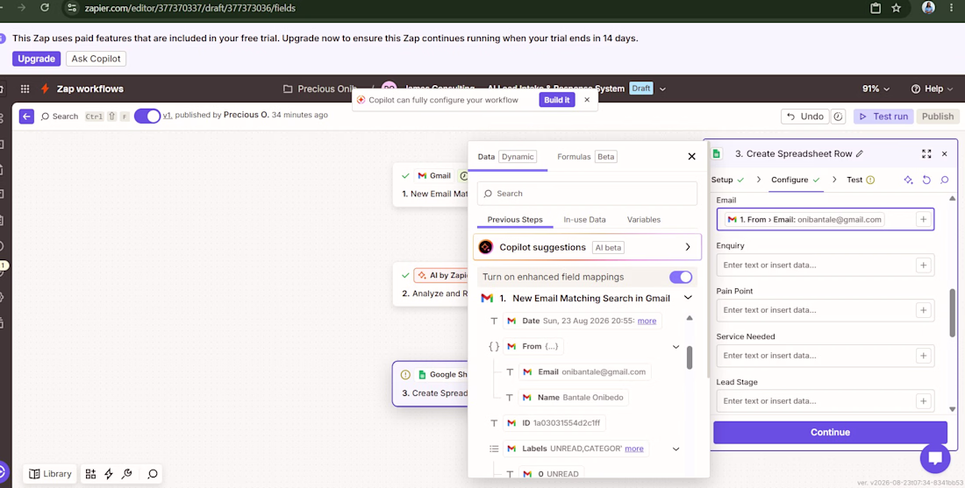Click the Build it button
Viewport: 965px width, 488px height.
557,100
